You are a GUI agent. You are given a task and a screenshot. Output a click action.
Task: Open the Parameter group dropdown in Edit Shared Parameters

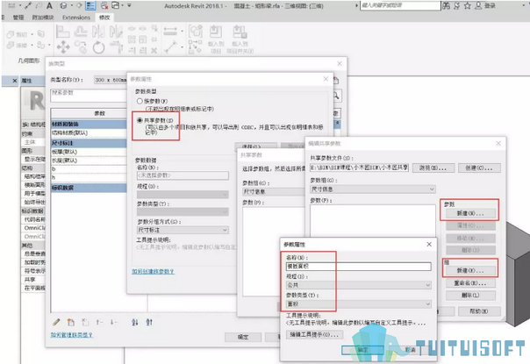pos(373,189)
